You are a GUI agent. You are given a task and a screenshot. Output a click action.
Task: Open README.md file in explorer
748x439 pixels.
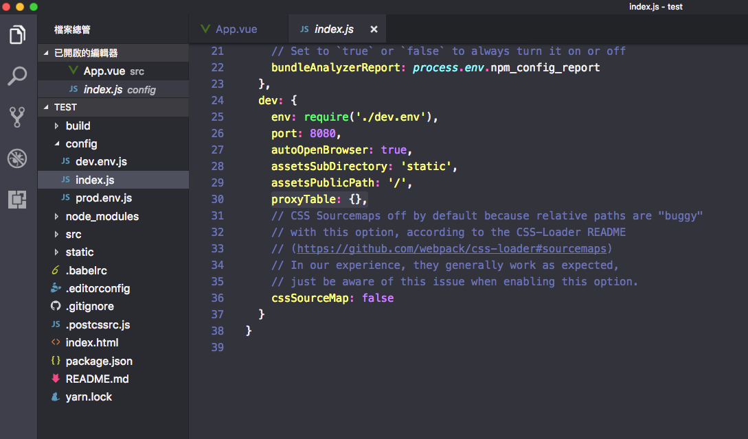(x=97, y=379)
